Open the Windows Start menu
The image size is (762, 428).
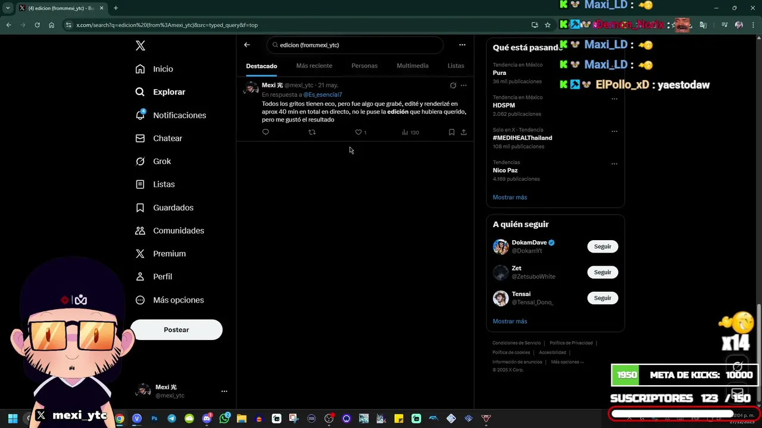13,418
